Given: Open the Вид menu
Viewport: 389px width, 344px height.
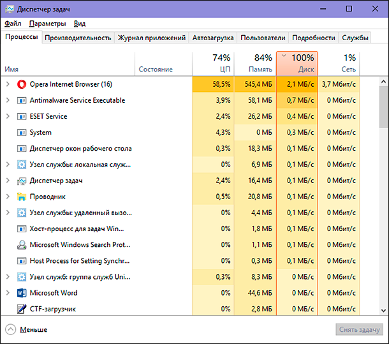Looking at the screenshot, I should (80, 24).
